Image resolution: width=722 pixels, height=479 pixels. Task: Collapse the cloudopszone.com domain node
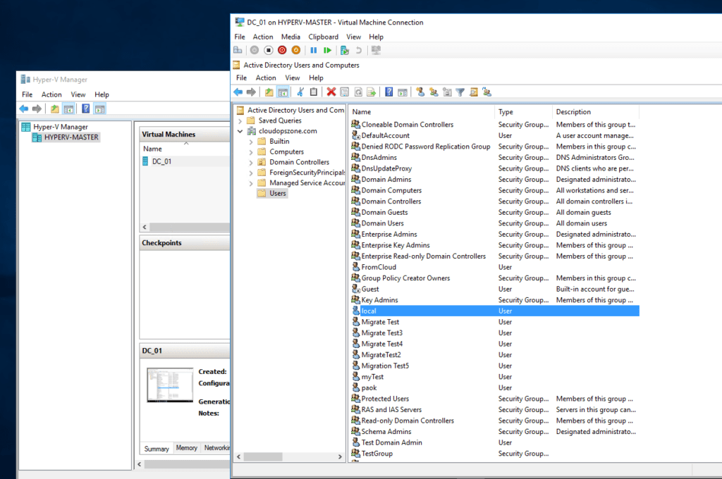point(240,131)
